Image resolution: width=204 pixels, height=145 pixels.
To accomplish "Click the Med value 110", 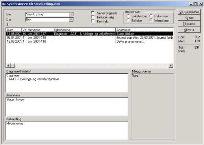I will click(x=197, y=41).
